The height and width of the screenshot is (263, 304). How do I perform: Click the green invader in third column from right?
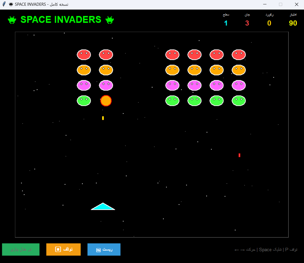click(x=195, y=101)
